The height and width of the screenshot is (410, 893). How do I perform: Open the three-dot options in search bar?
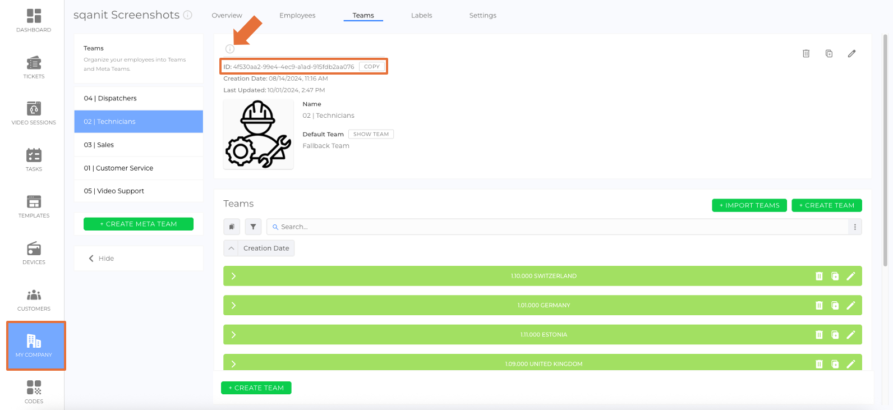[x=855, y=227]
